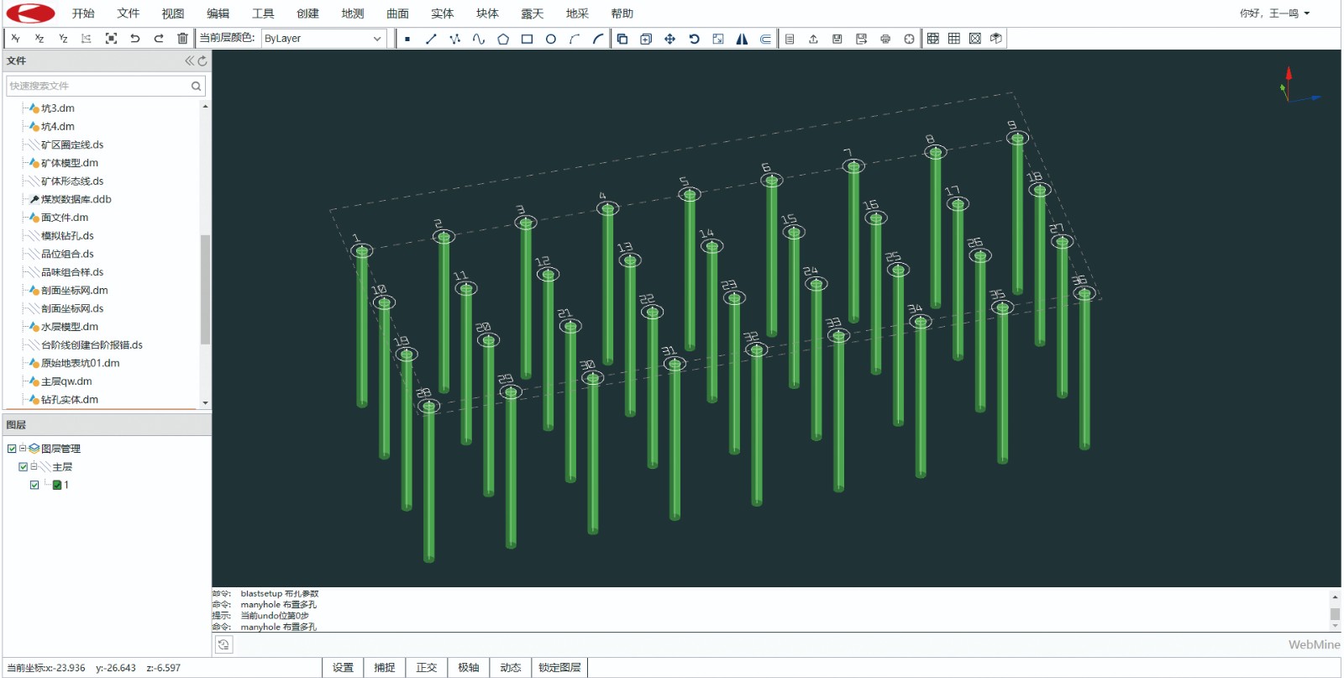Screen dimensions: 1344x678
Task: Click the zoom-to-fit extents icon
Action: click(111, 39)
